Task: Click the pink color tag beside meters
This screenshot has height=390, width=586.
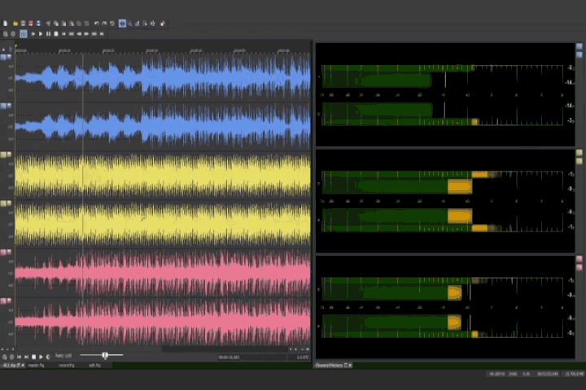Action: coord(579,259)
